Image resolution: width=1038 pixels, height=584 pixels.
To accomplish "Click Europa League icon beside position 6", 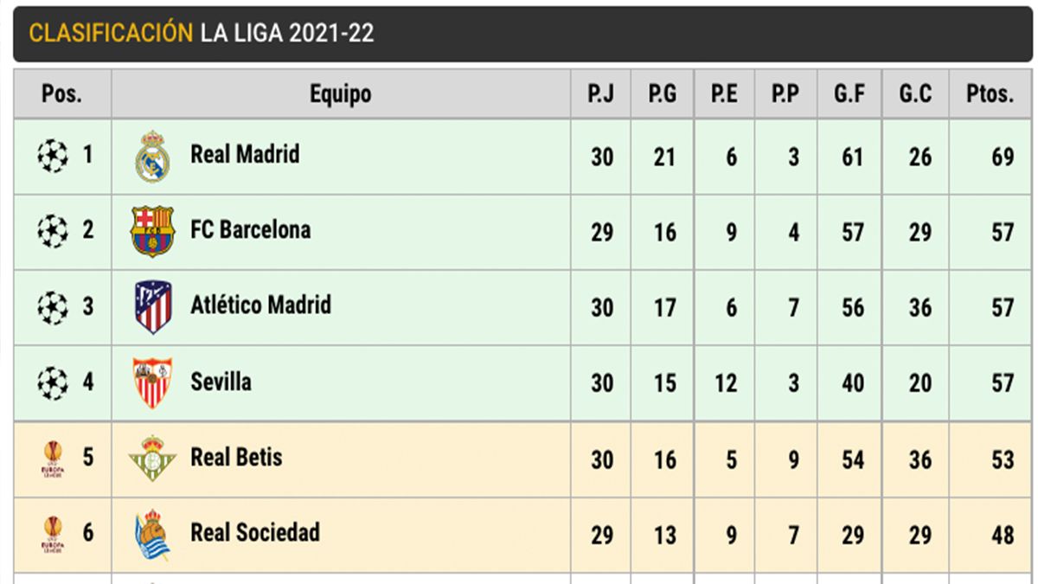I will pyautogui.click(x=52, y=534).
